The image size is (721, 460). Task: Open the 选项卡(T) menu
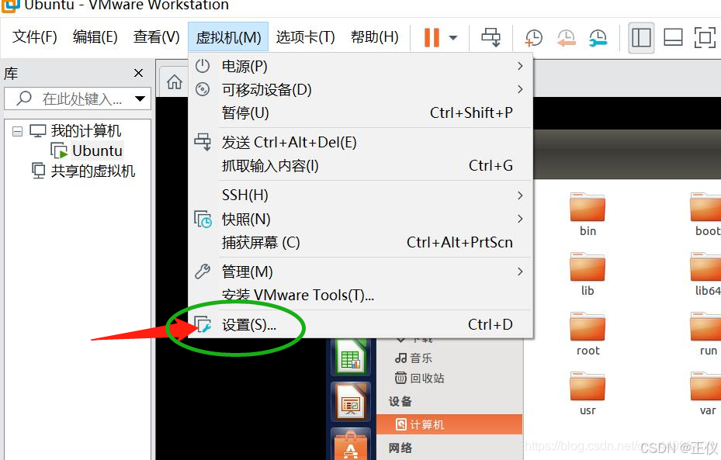click(305, 36)
